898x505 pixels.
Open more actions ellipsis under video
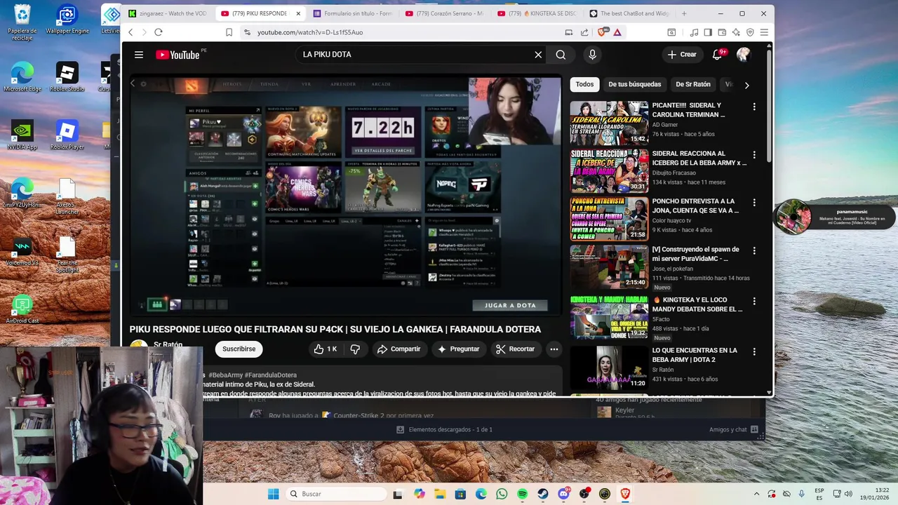554,349
